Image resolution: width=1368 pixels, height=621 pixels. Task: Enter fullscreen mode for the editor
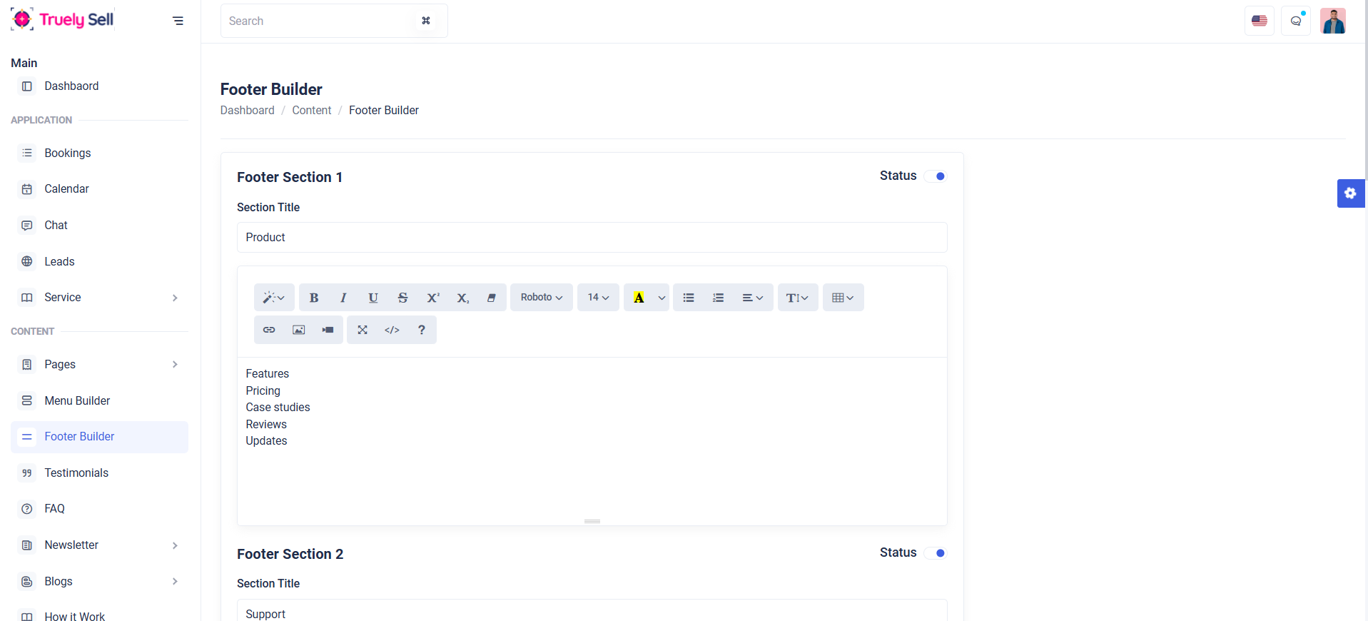(x=363, y=330)
